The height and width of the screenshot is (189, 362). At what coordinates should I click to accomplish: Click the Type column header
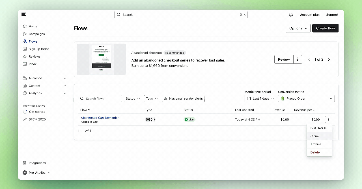coord(148,110)
